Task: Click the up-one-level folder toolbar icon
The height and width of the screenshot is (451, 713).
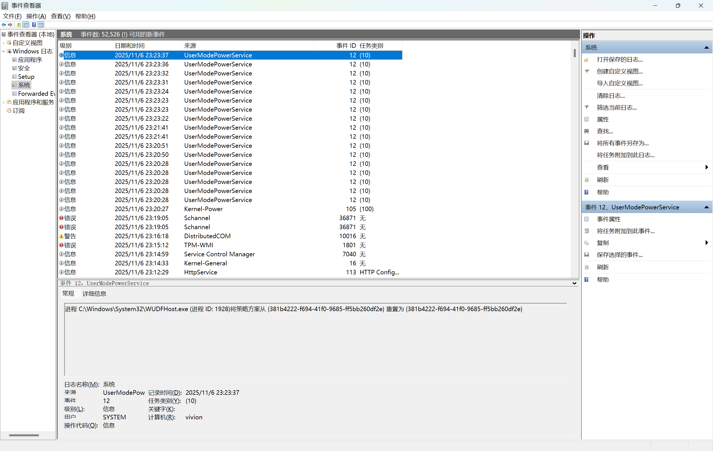Action: click(19, 25)
